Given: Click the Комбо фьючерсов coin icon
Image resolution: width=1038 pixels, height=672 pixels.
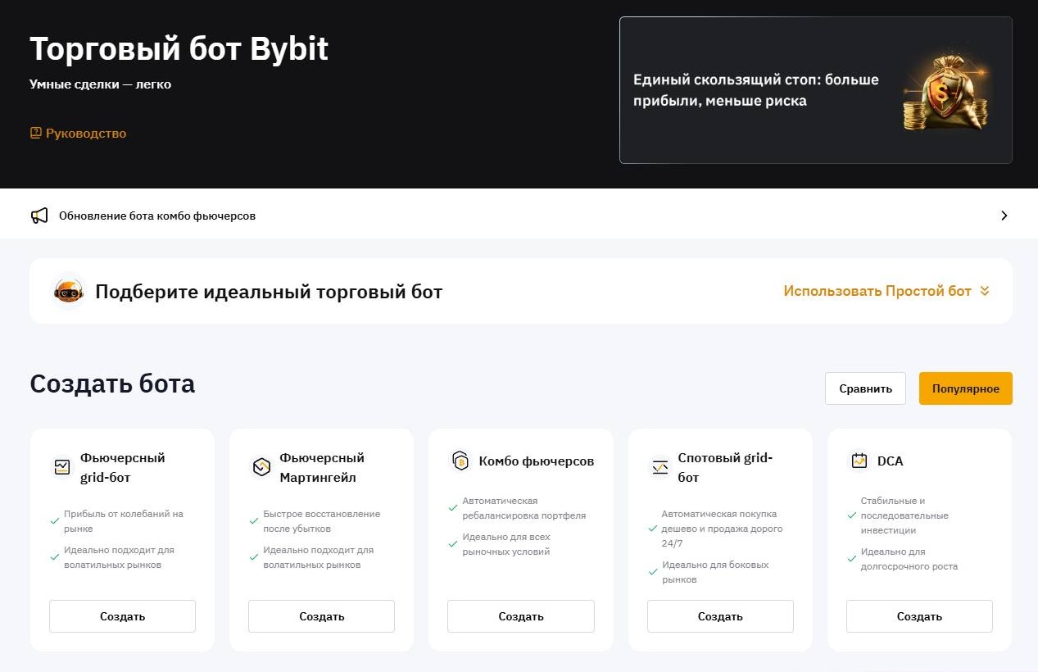Looking at the screenshot, I should tap(460, 461).
